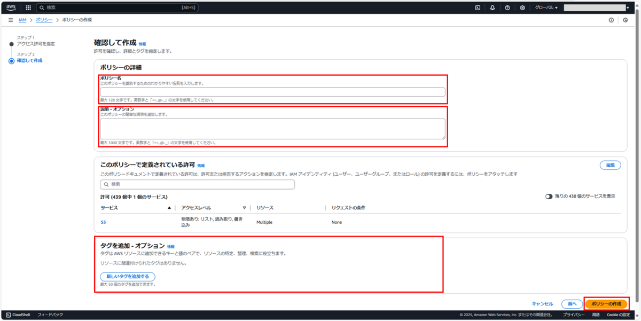641x321 pixels.
Task: Open CloudShell in the footer
Action: (x=18, y=315)
